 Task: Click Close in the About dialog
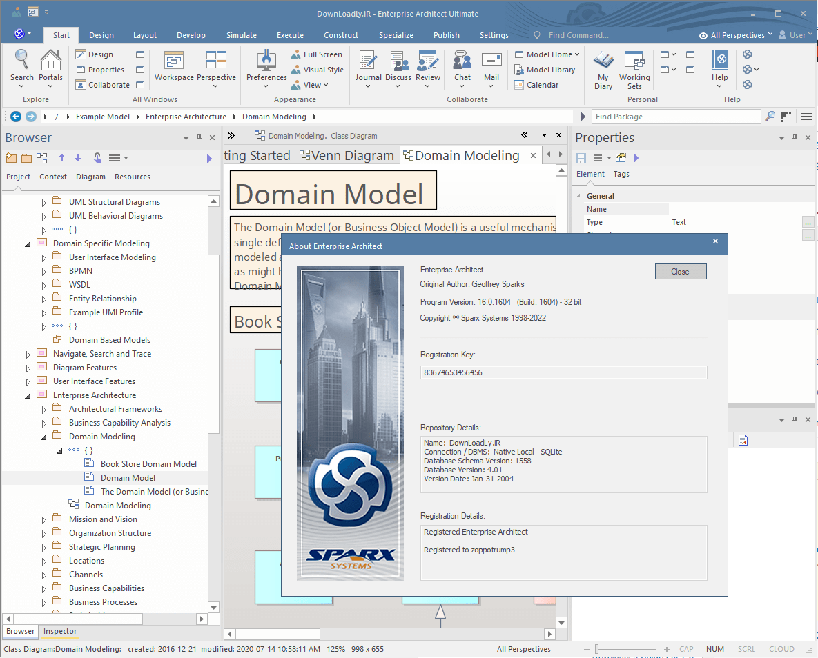tap(680, 272)
